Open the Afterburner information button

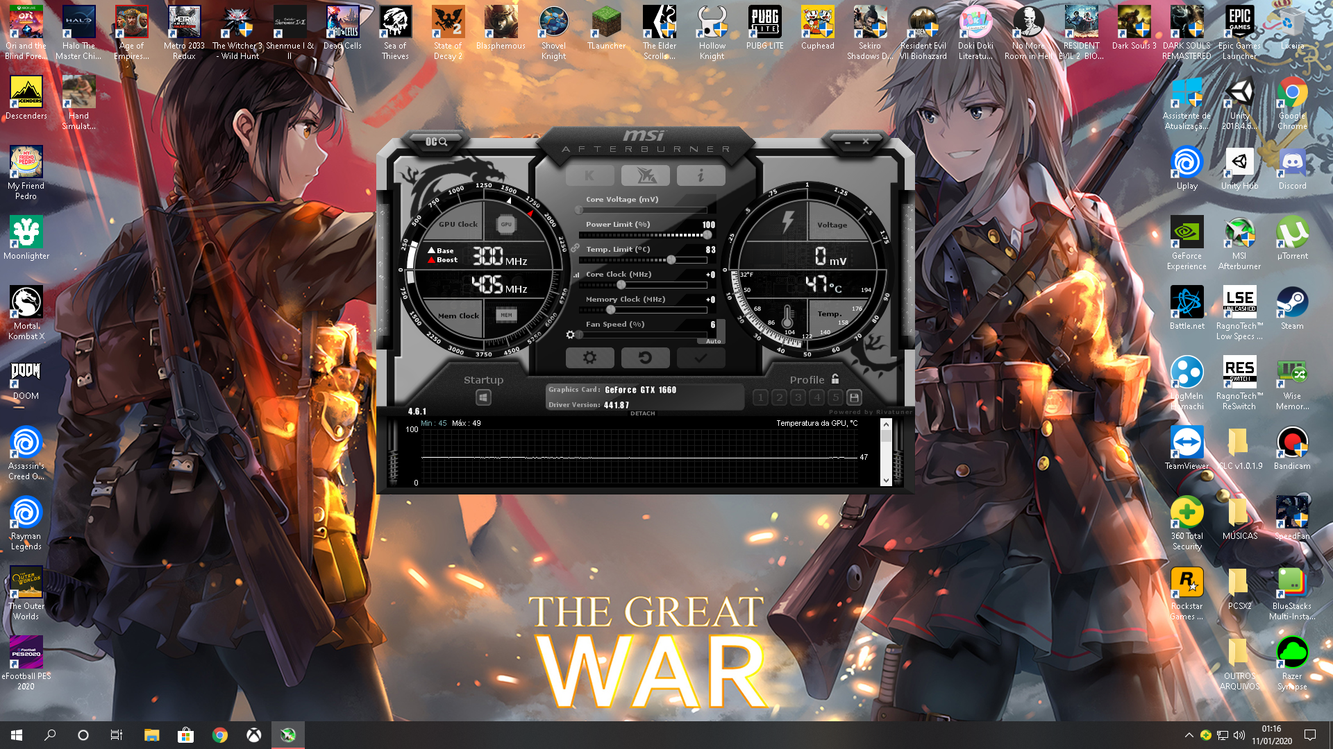[x=701, y=175]
